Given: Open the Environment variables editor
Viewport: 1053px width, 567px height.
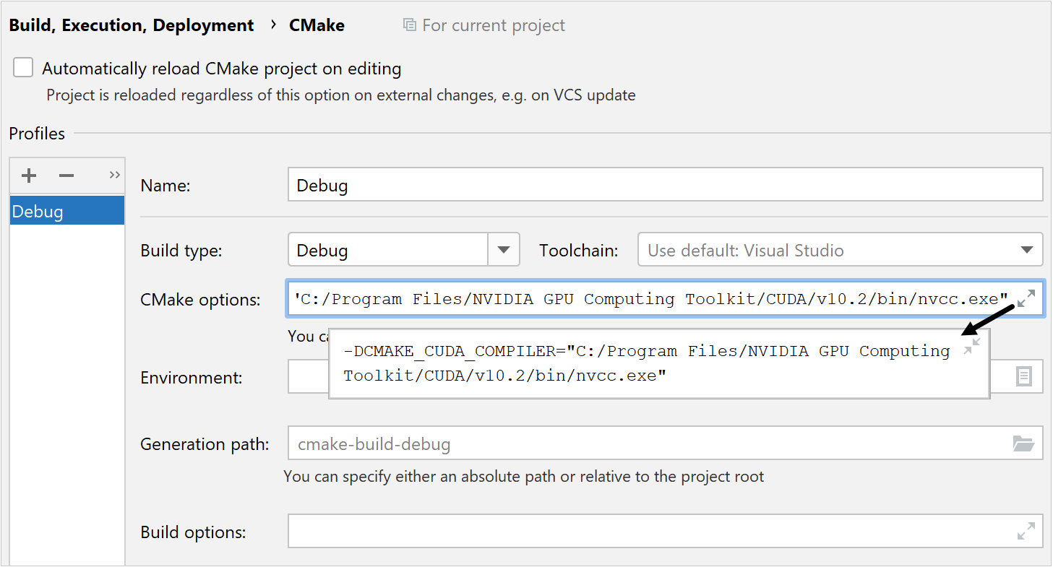Looking at the screenshot, I should pos(1026,376).
